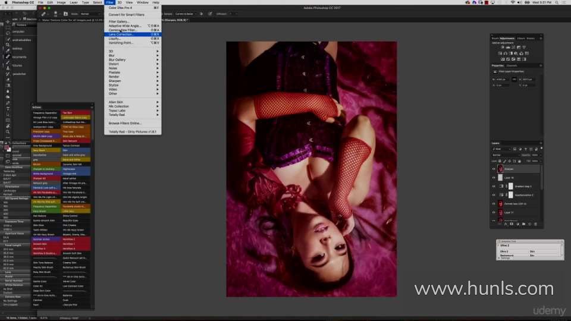This screenshot has width=571, height=321.
Task: Select the Zoom tool
Action: point(8,132)
